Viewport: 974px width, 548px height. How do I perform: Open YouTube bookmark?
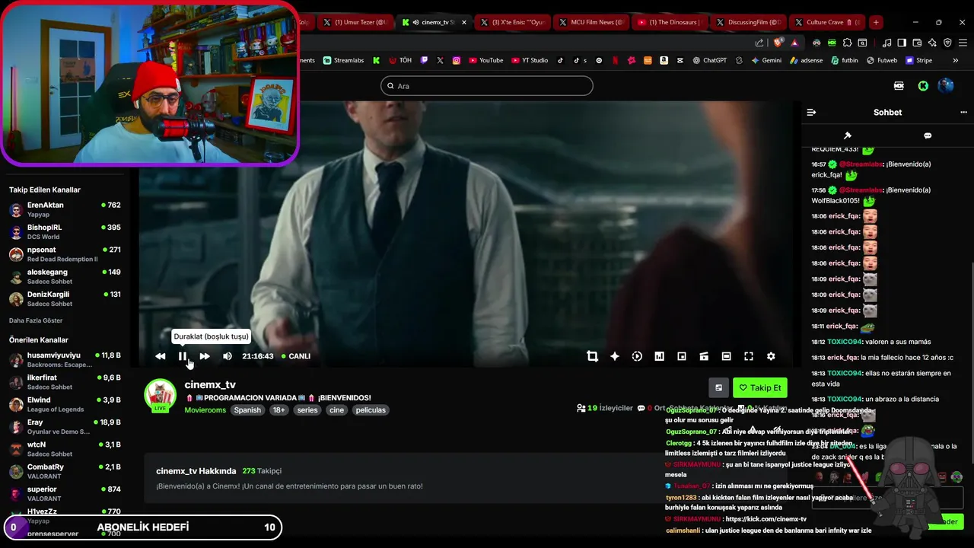coord(485,60)
